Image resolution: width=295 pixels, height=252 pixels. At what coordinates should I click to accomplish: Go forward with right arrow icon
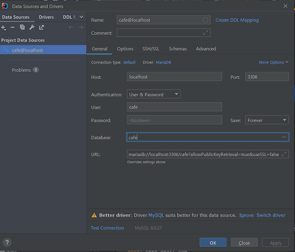coord(81,27)
